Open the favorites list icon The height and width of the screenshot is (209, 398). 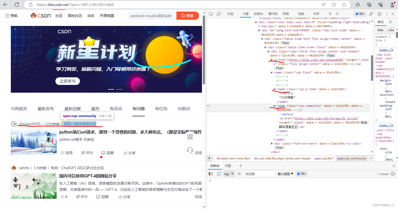[358, 5]
